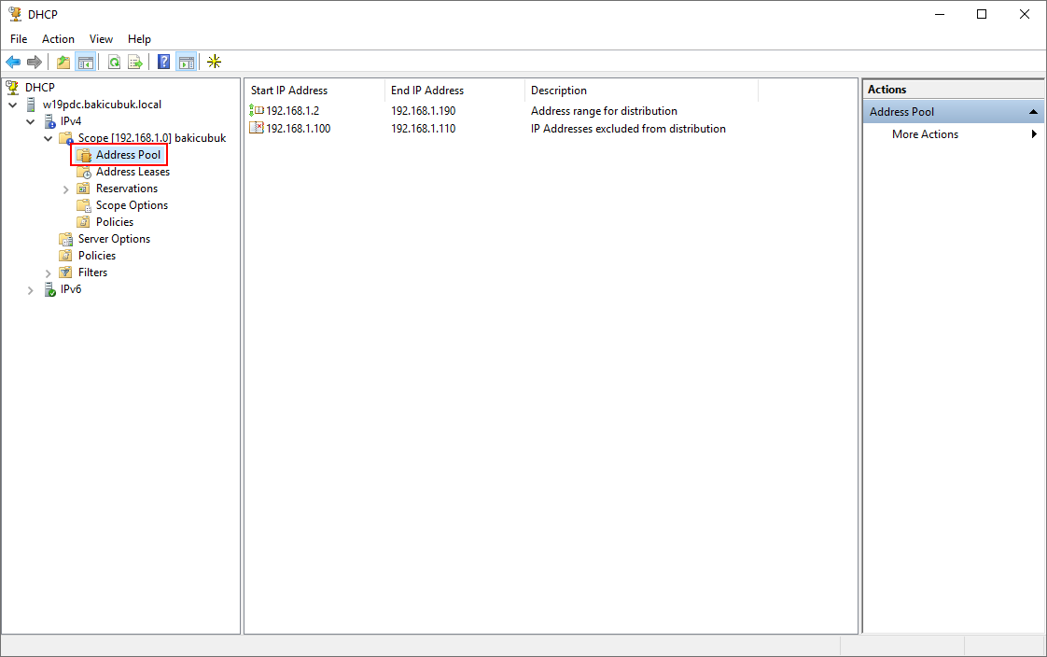This screenshot has height=657, width=1047.
Task: Sort by Description column header
Action: point(641,91)
